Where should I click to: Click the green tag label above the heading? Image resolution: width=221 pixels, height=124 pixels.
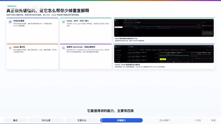click(12, 6)
